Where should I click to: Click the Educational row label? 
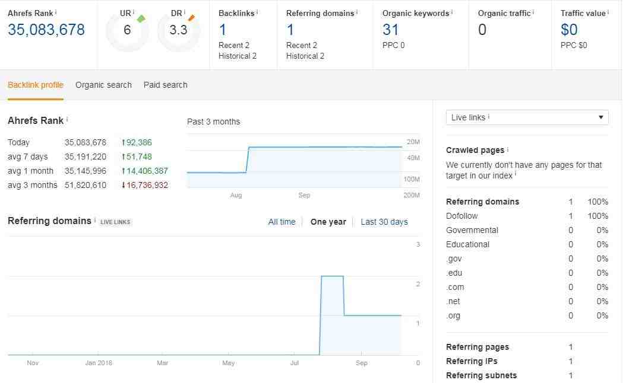(467, 245)
